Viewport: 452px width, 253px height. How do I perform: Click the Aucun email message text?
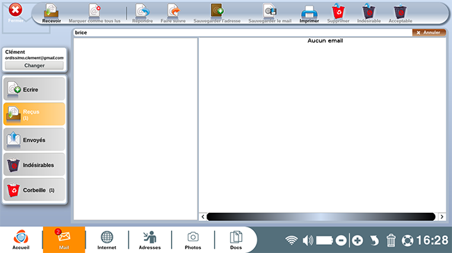[325, 40]
